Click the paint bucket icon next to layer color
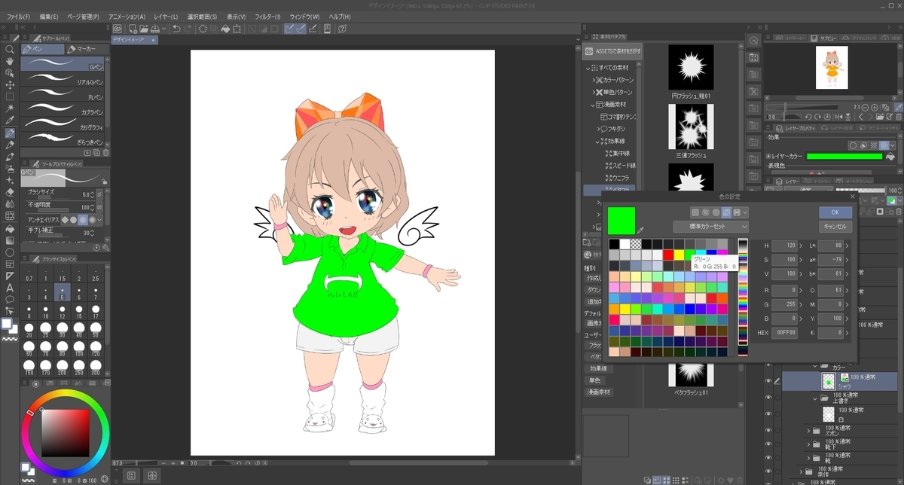Image resolution: width=904 pixels, height=485 pixels. (x=891, y=157)
